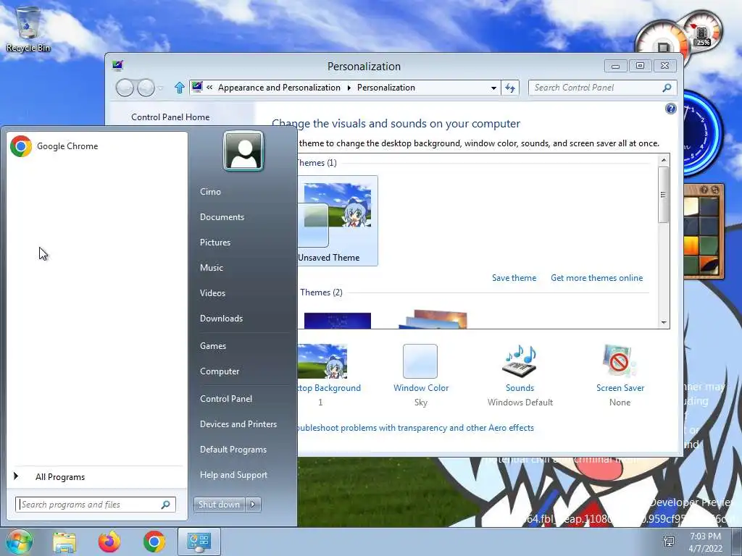Click the themes list scroll down arrow
Screen dimensions: 742x556
664,322
